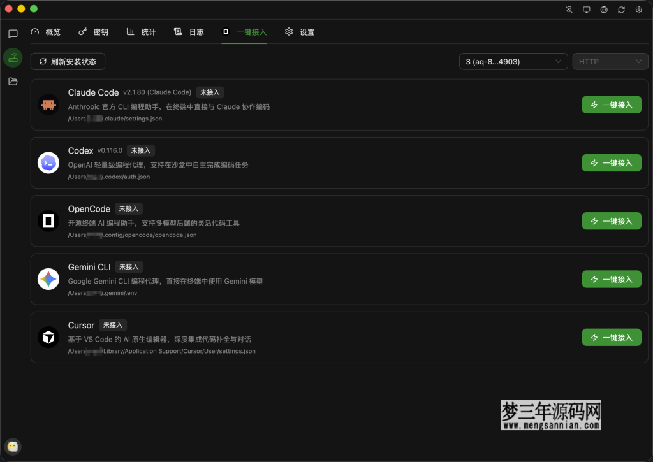Click the .claude/settings.json path
The width and height of the screenshot is (653, 462).
click(115, 119)
